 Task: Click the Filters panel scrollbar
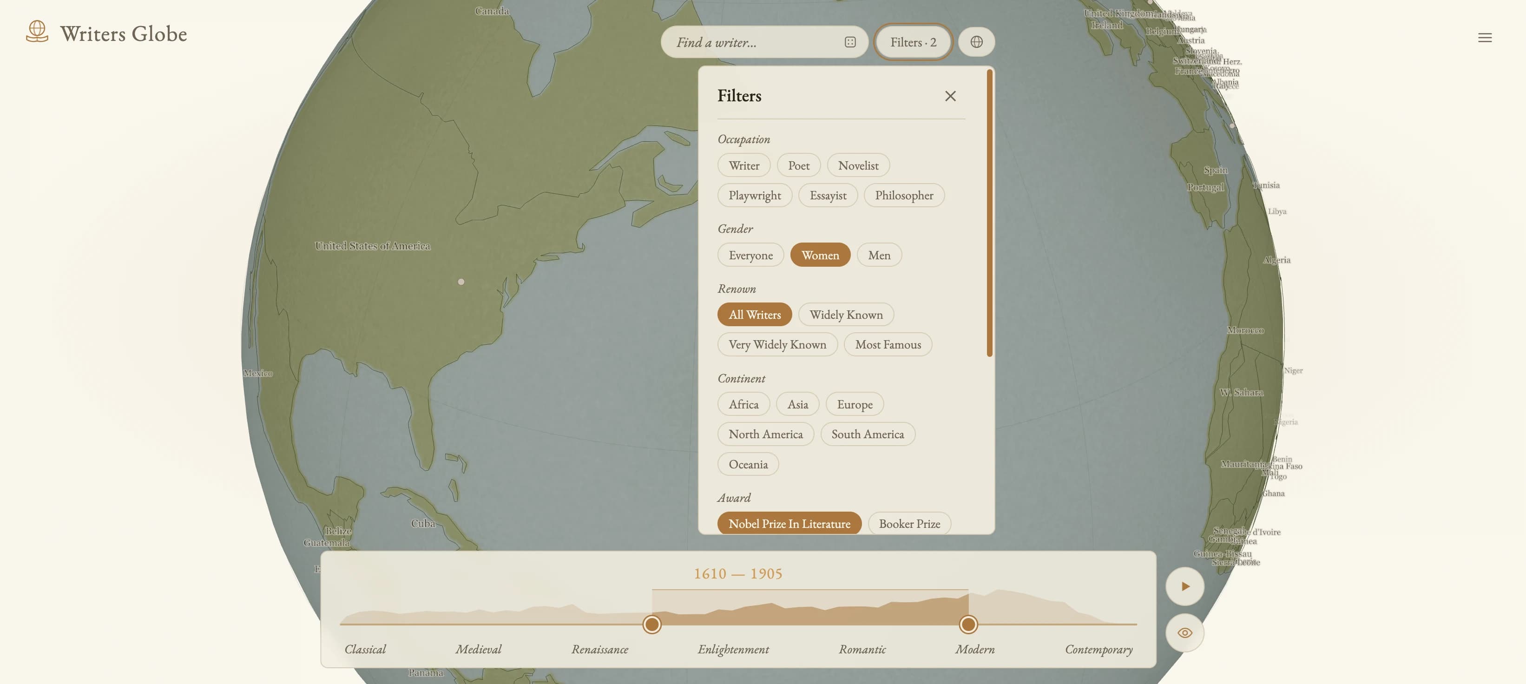989,213
